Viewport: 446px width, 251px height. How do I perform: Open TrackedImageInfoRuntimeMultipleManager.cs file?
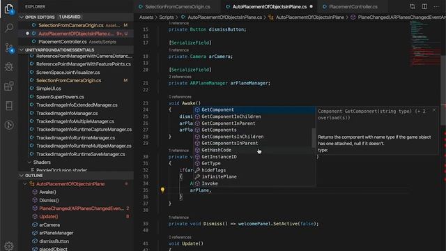pos(76,146)
